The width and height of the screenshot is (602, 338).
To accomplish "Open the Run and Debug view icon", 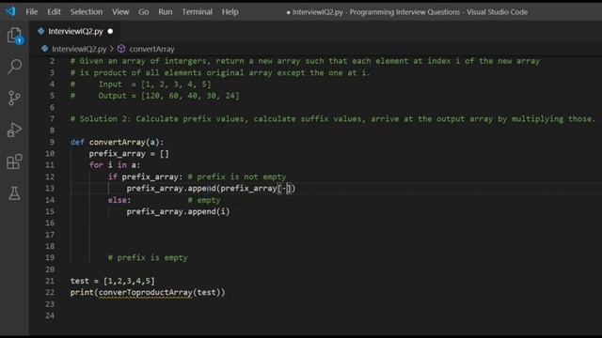I will click(x=14, y=130).
